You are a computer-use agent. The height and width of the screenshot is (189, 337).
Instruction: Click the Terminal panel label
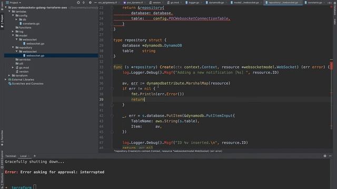[11, 156]
